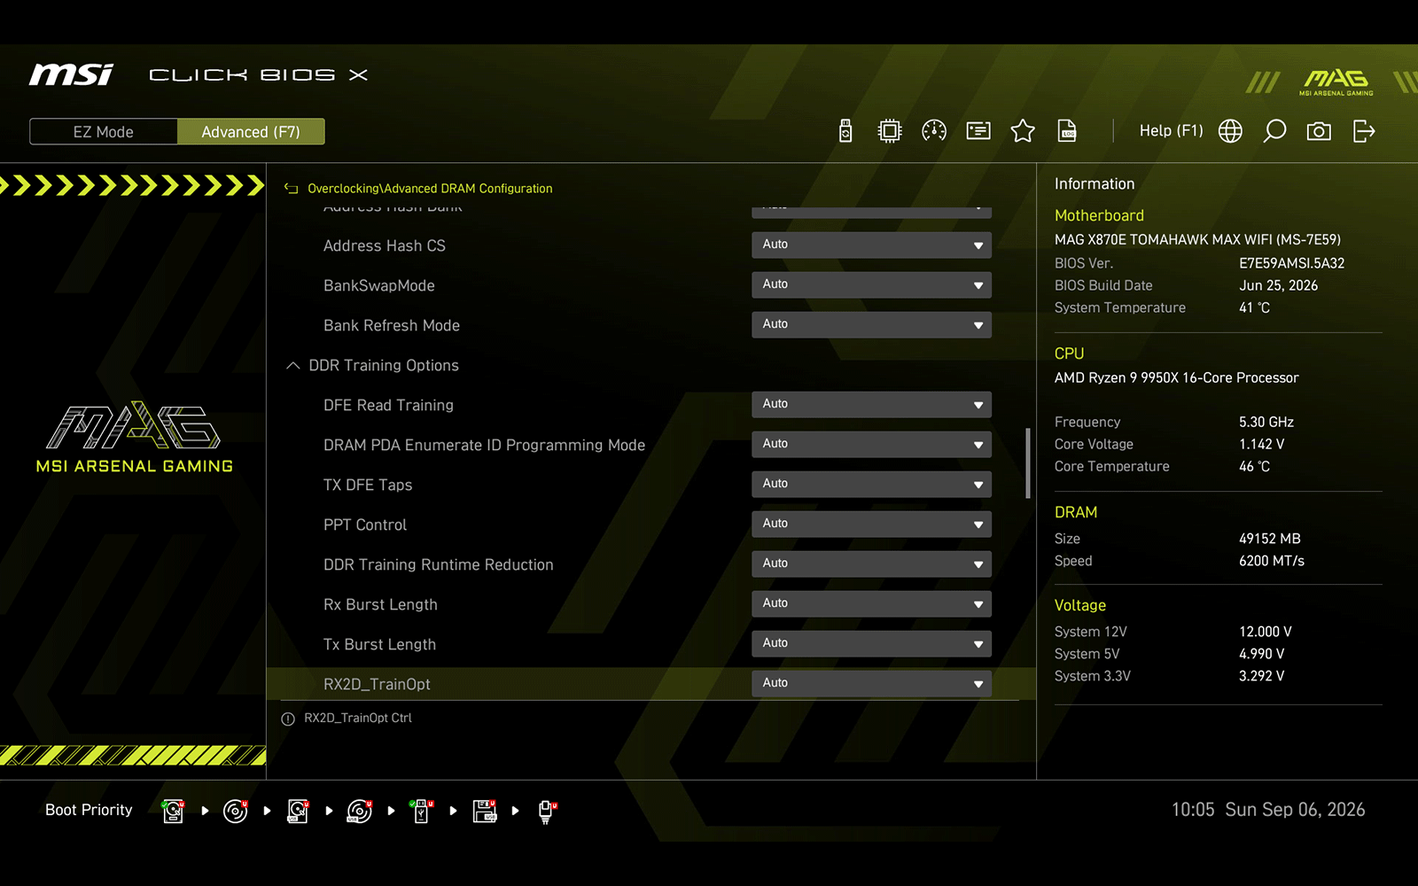
Task: Open the Address Hash CS dropdown
Action: click(x=871, y=245)
